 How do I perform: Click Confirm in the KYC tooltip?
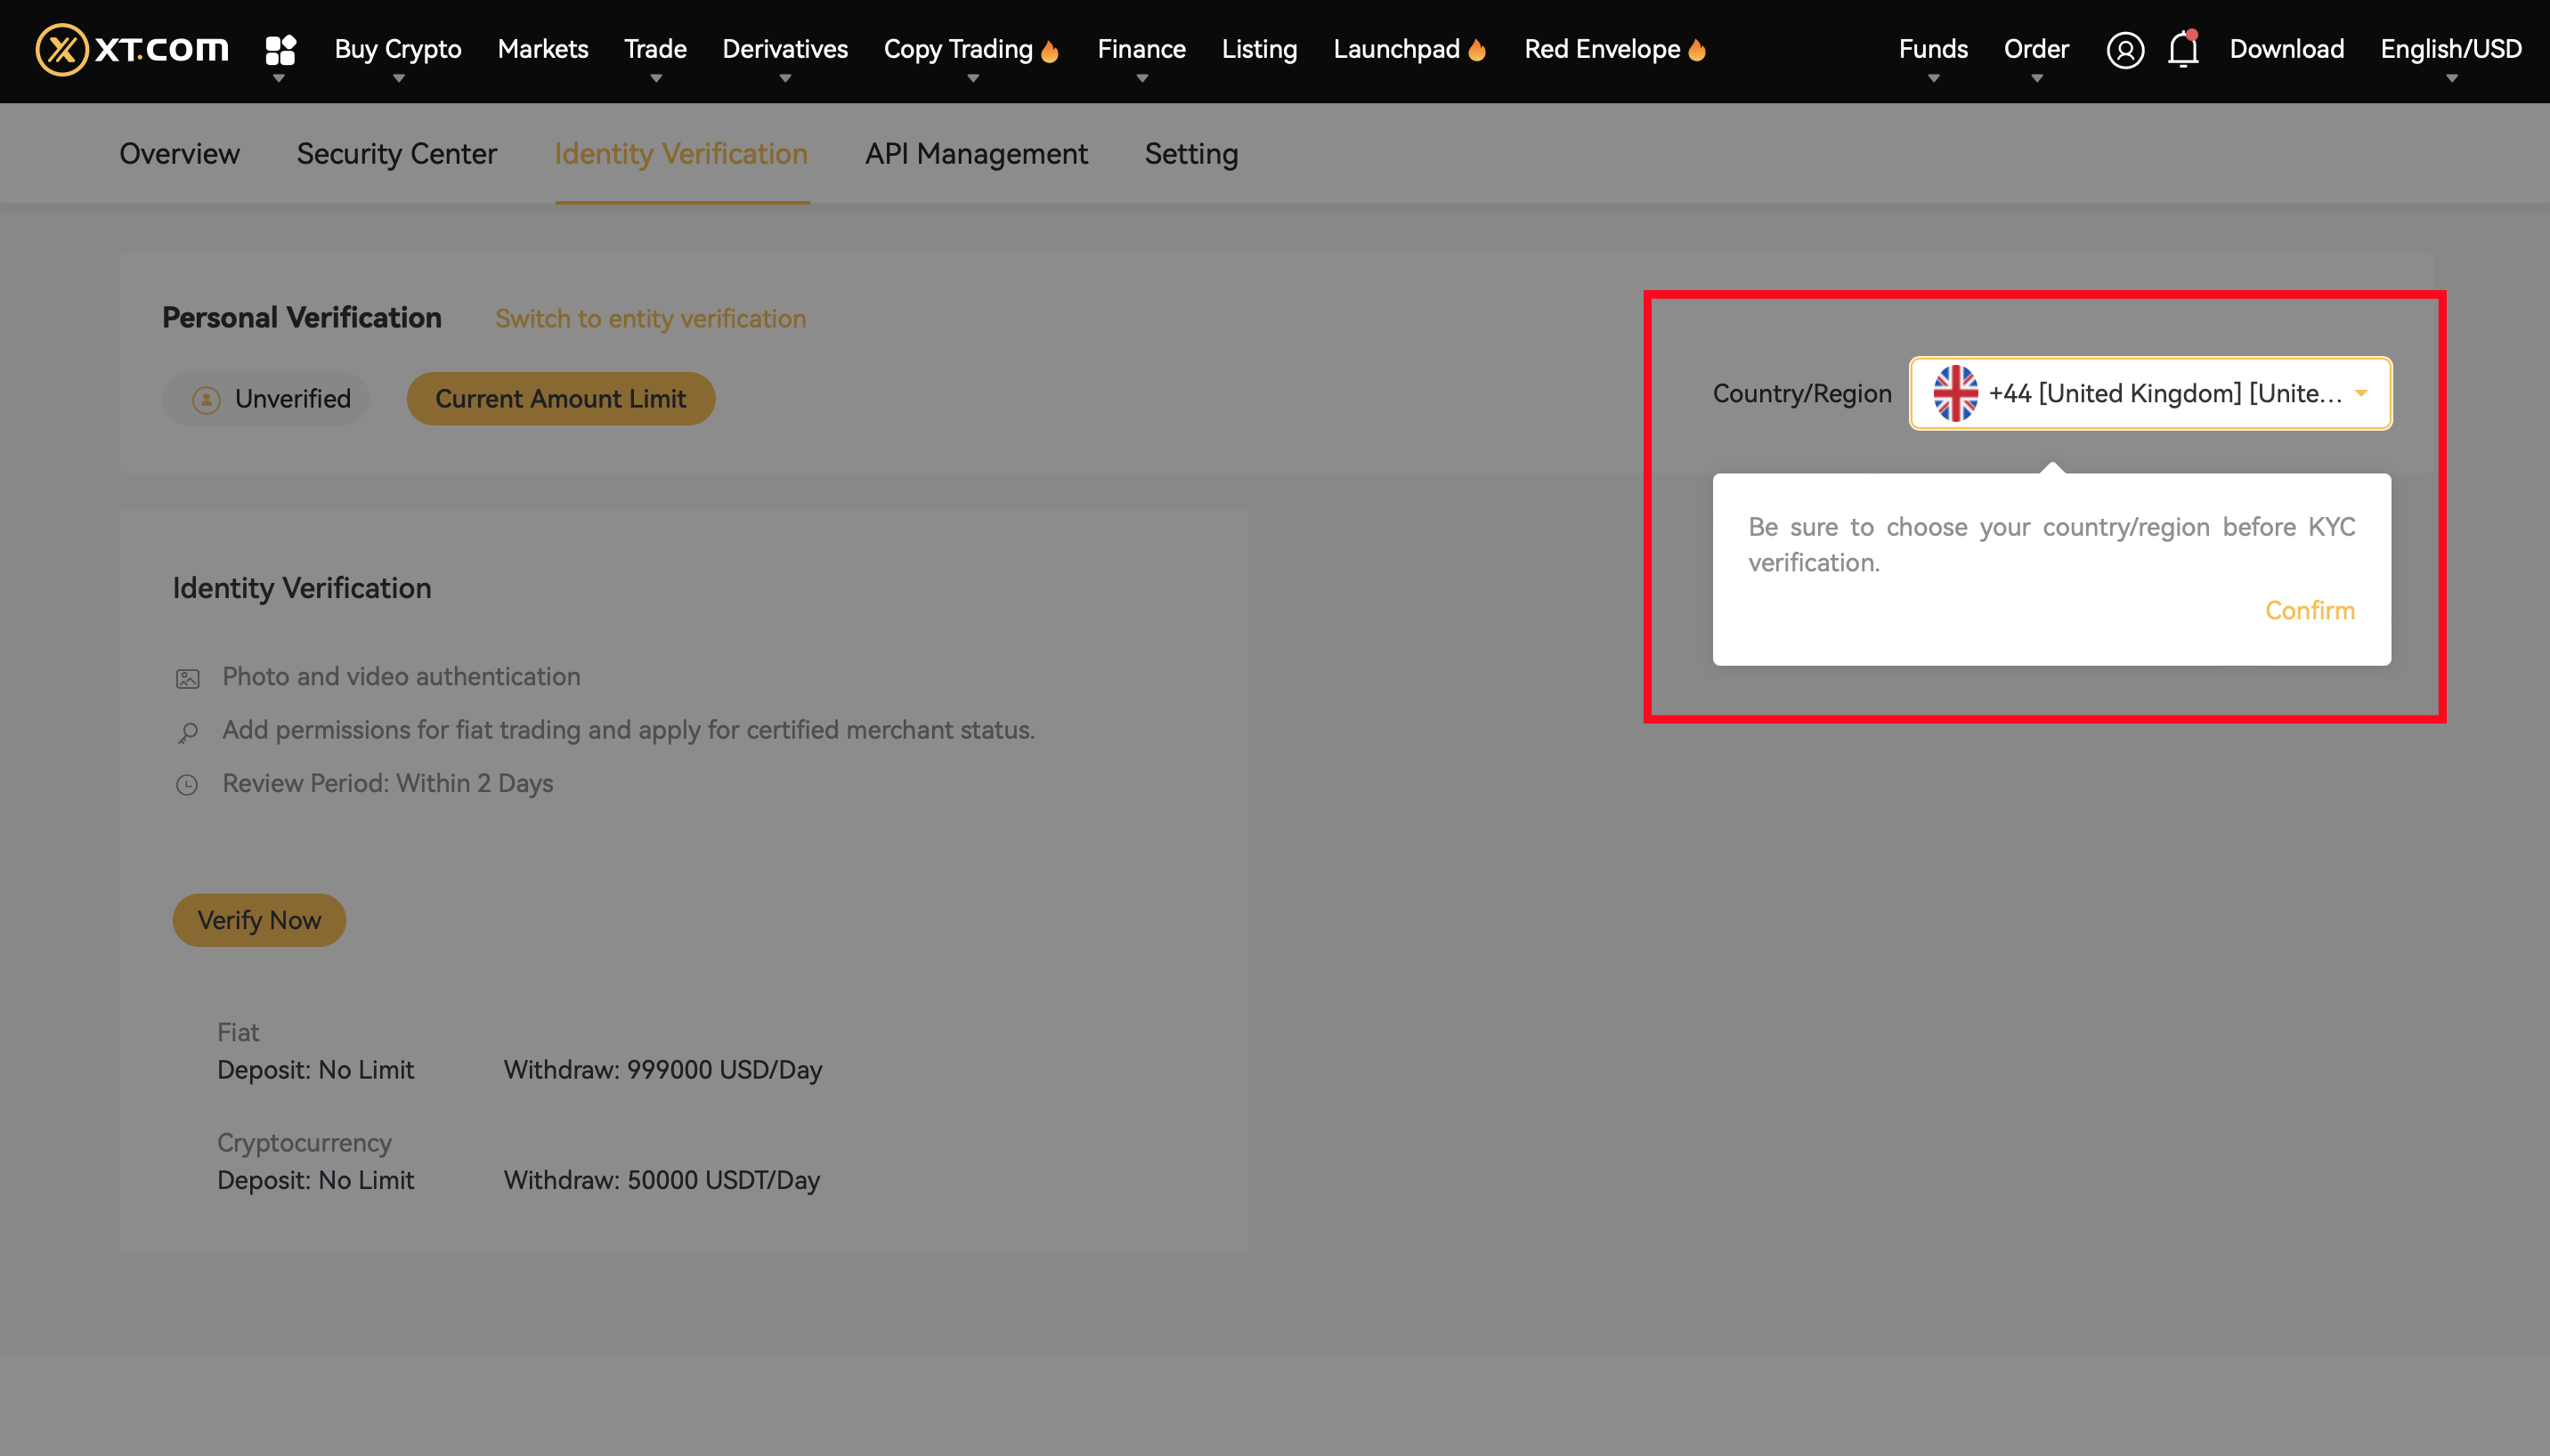(2309, 610)
